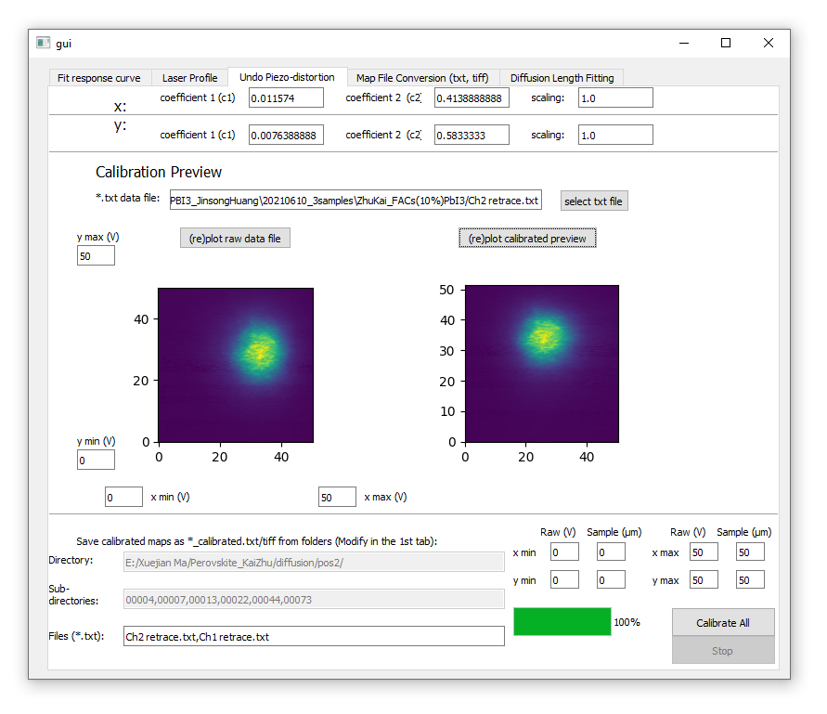The width and height of the screenshot is (827, 714).
Task: Focus the y max Raw (V) field
Action: [704, 580]
